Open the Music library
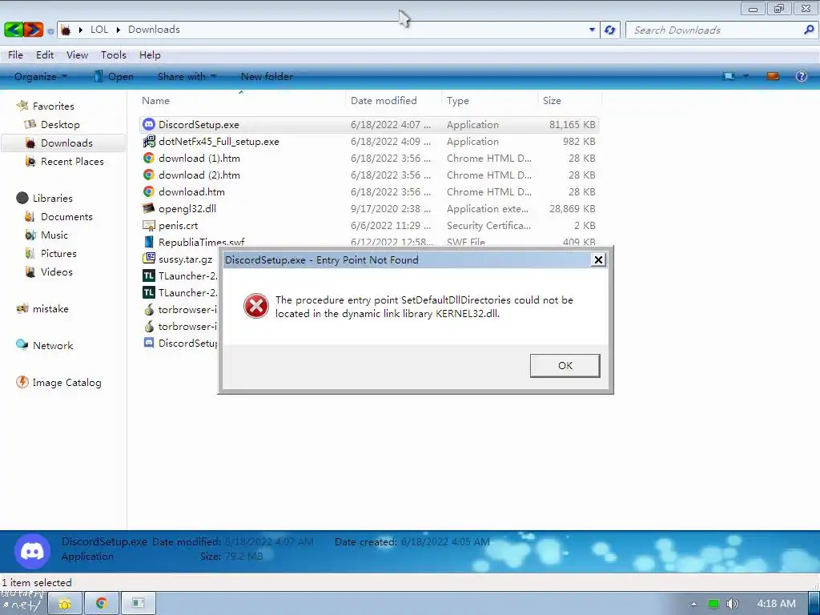Screen dimensions: 820x615 tap(54, 235)
